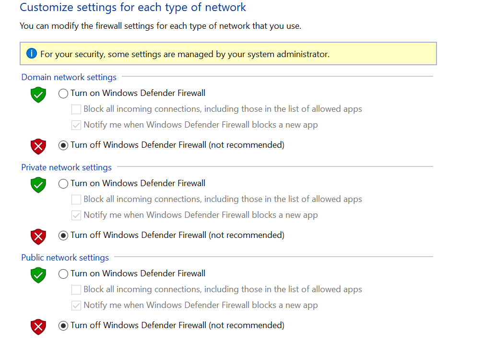Select Turn off Firewall for Domain network
Viewport: 495px width, 355px height.
63,145
